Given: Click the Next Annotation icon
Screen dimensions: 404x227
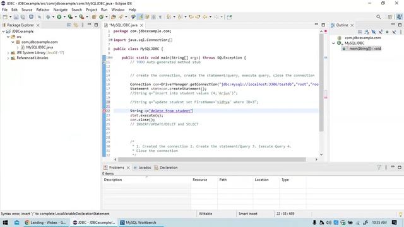Looking at the screenshot, I should coord(169,17).
